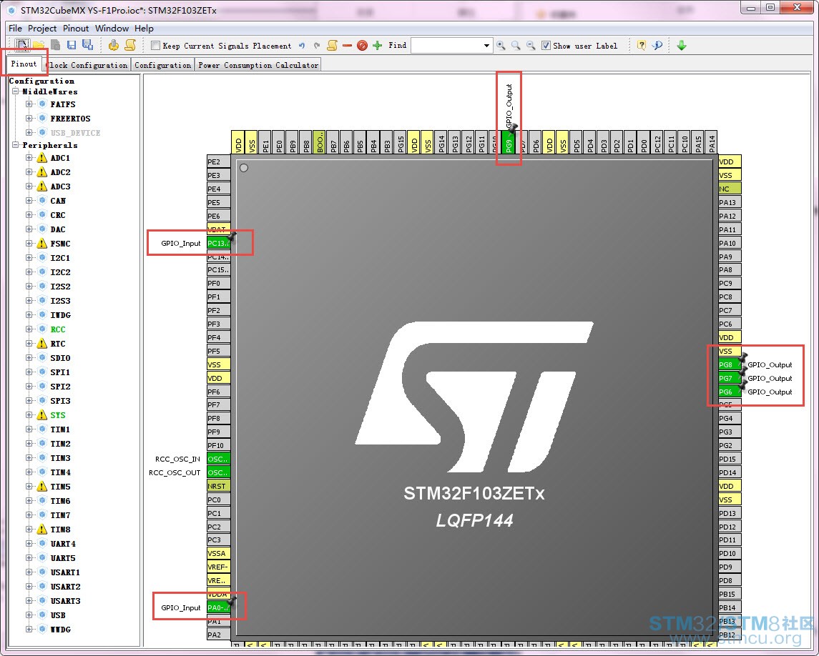
Task: Select SDIO in the peripherals tree
Action: [x=60, y=358]
